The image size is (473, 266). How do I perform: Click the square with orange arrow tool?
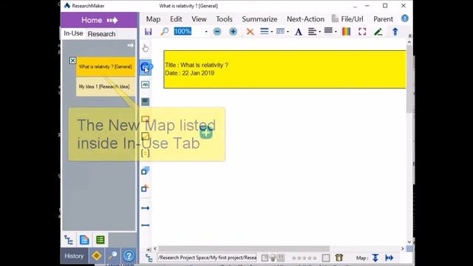point(145,188)
